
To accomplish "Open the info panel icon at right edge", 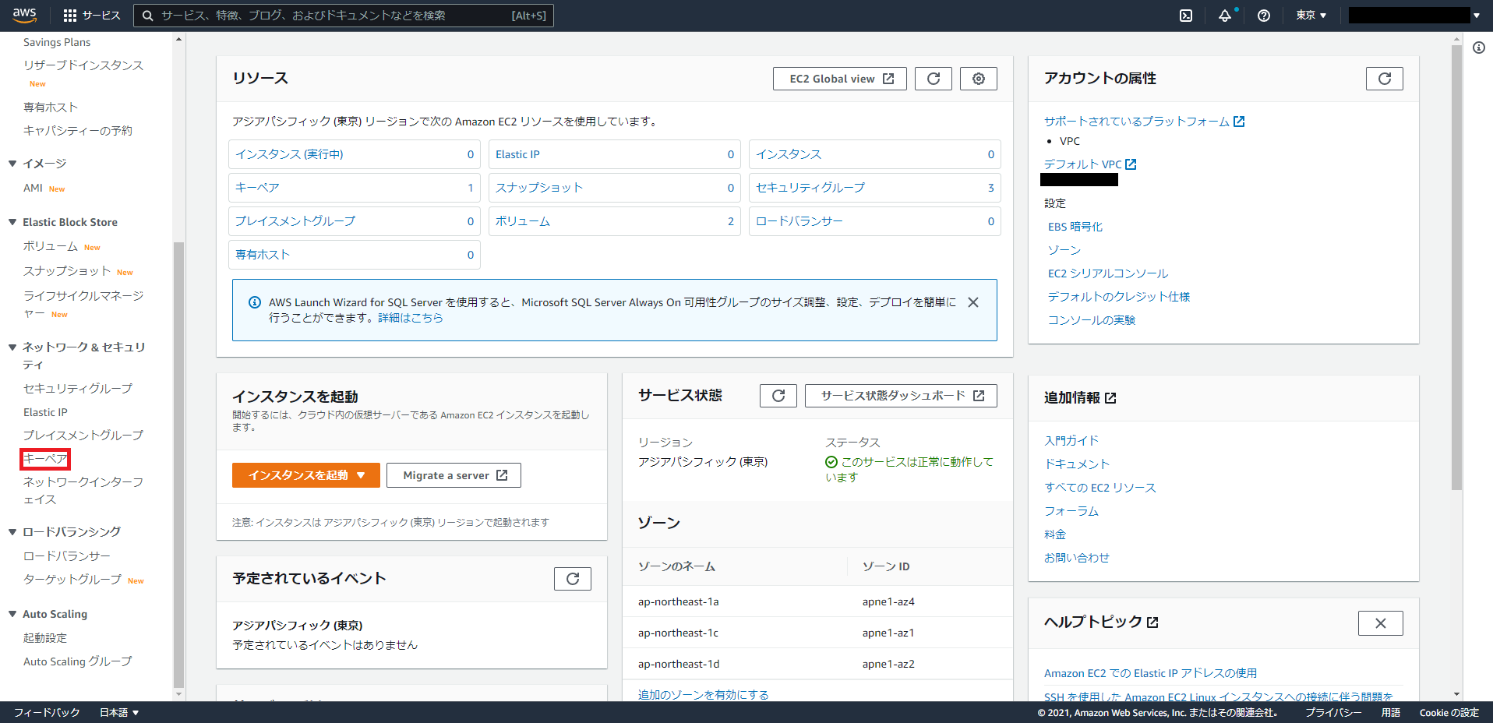I will point(1479,48).
